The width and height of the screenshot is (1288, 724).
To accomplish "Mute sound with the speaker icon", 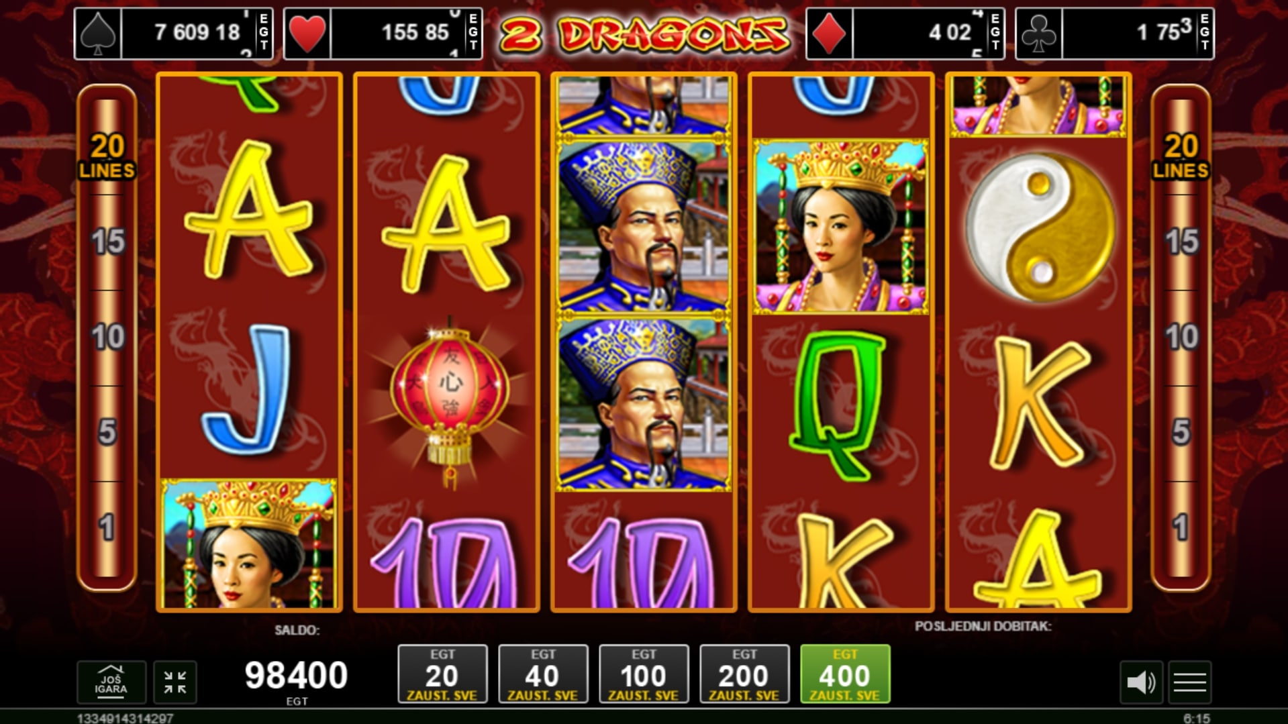I will tap(1141, 682).
